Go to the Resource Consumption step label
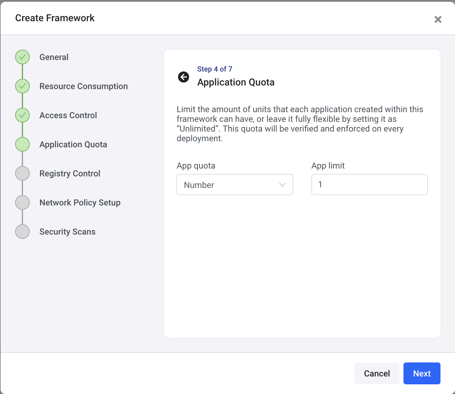Image resolution: width=455 pixels, height=394 pixels. coord(84,86)
